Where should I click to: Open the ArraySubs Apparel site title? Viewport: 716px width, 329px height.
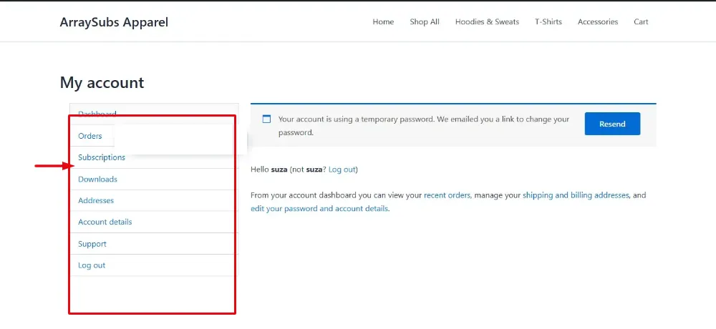click(x=114, y=22)
